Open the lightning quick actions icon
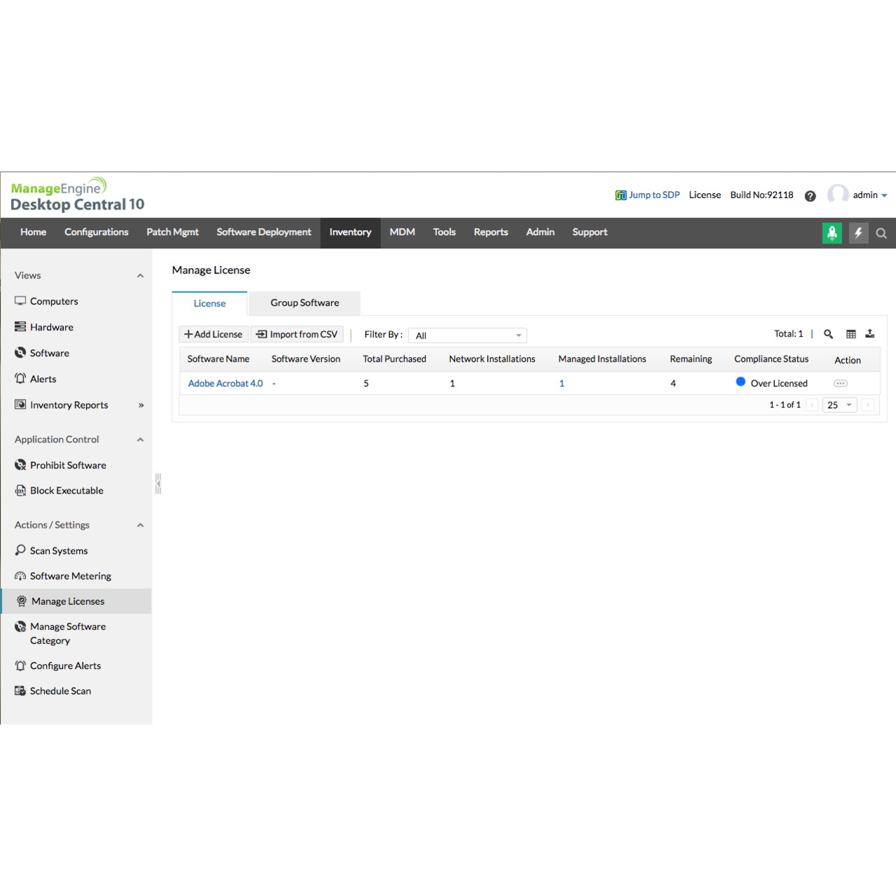The height and width of the screenshot is (896, 896). pos(858,232)
